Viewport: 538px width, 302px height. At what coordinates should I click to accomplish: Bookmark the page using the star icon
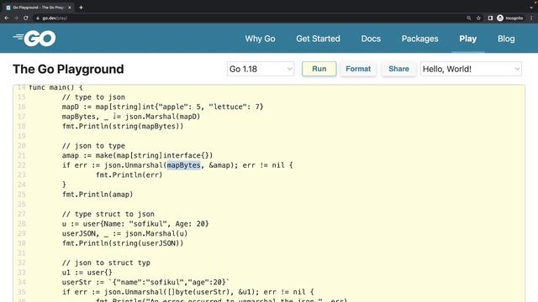[478, 18]
